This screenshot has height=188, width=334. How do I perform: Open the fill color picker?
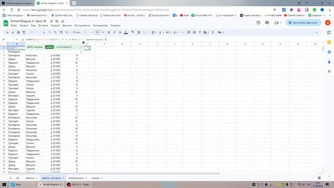coord(133,32)
